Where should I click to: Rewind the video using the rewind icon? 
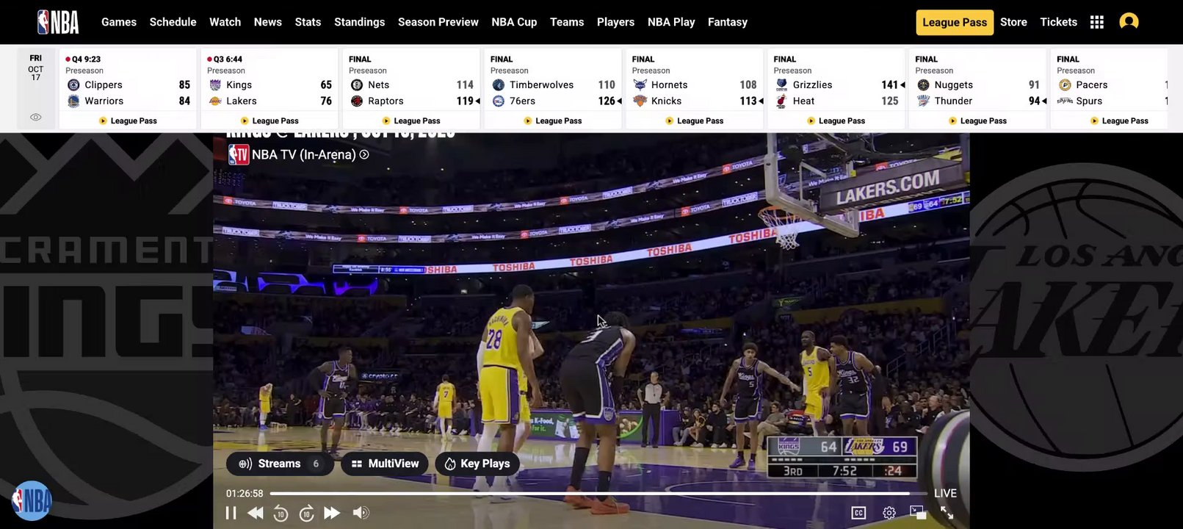(255, 513)
